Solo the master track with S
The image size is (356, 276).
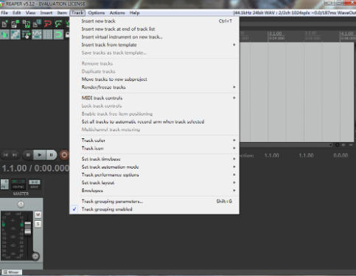pyautogui.click(x=38, y=224)
